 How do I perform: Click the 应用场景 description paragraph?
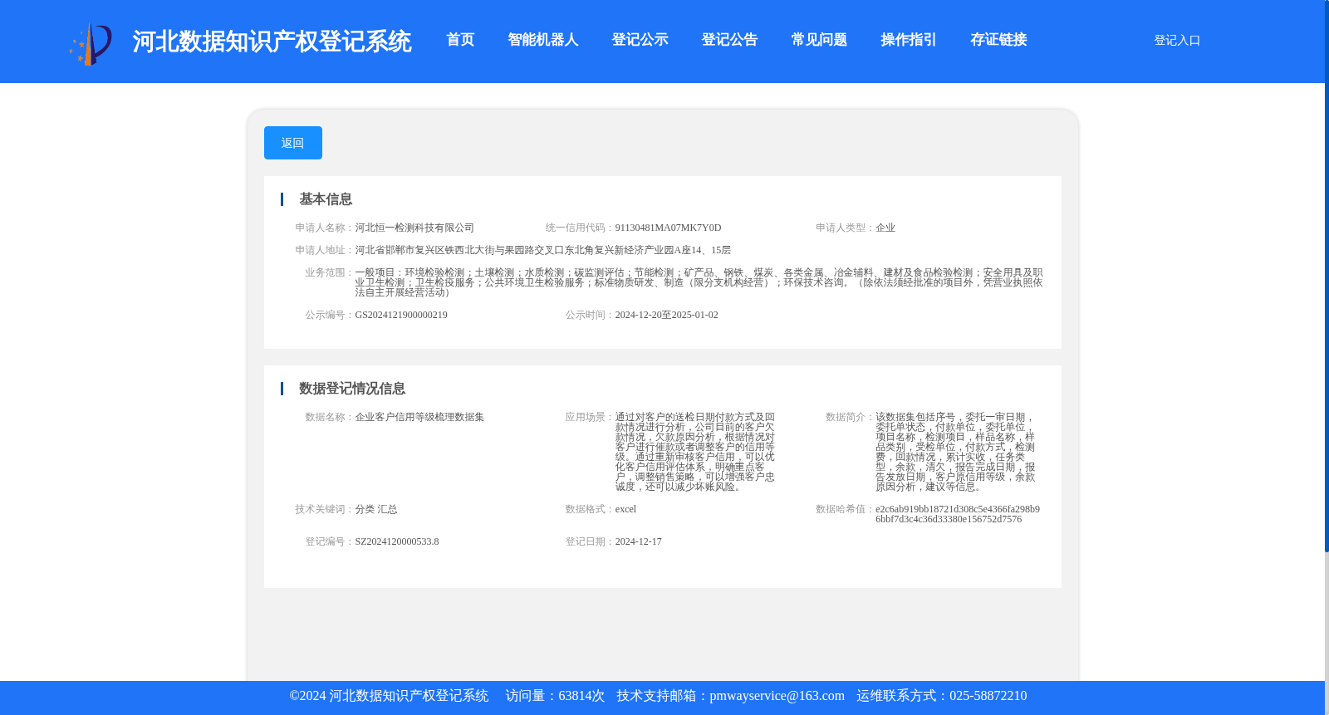tap(695, 452)
